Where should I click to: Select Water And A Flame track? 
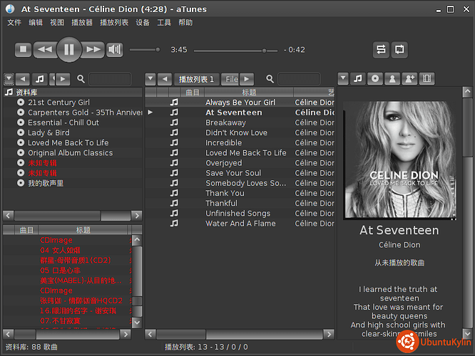pos(240,224)
